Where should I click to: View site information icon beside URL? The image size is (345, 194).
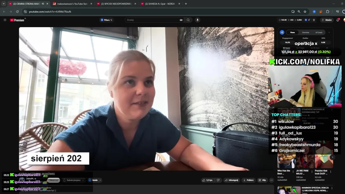[25, 12]
